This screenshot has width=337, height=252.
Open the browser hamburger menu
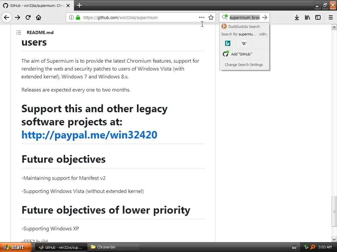click(330, 18)
